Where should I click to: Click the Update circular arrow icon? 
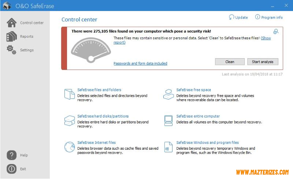click(231, 17)
